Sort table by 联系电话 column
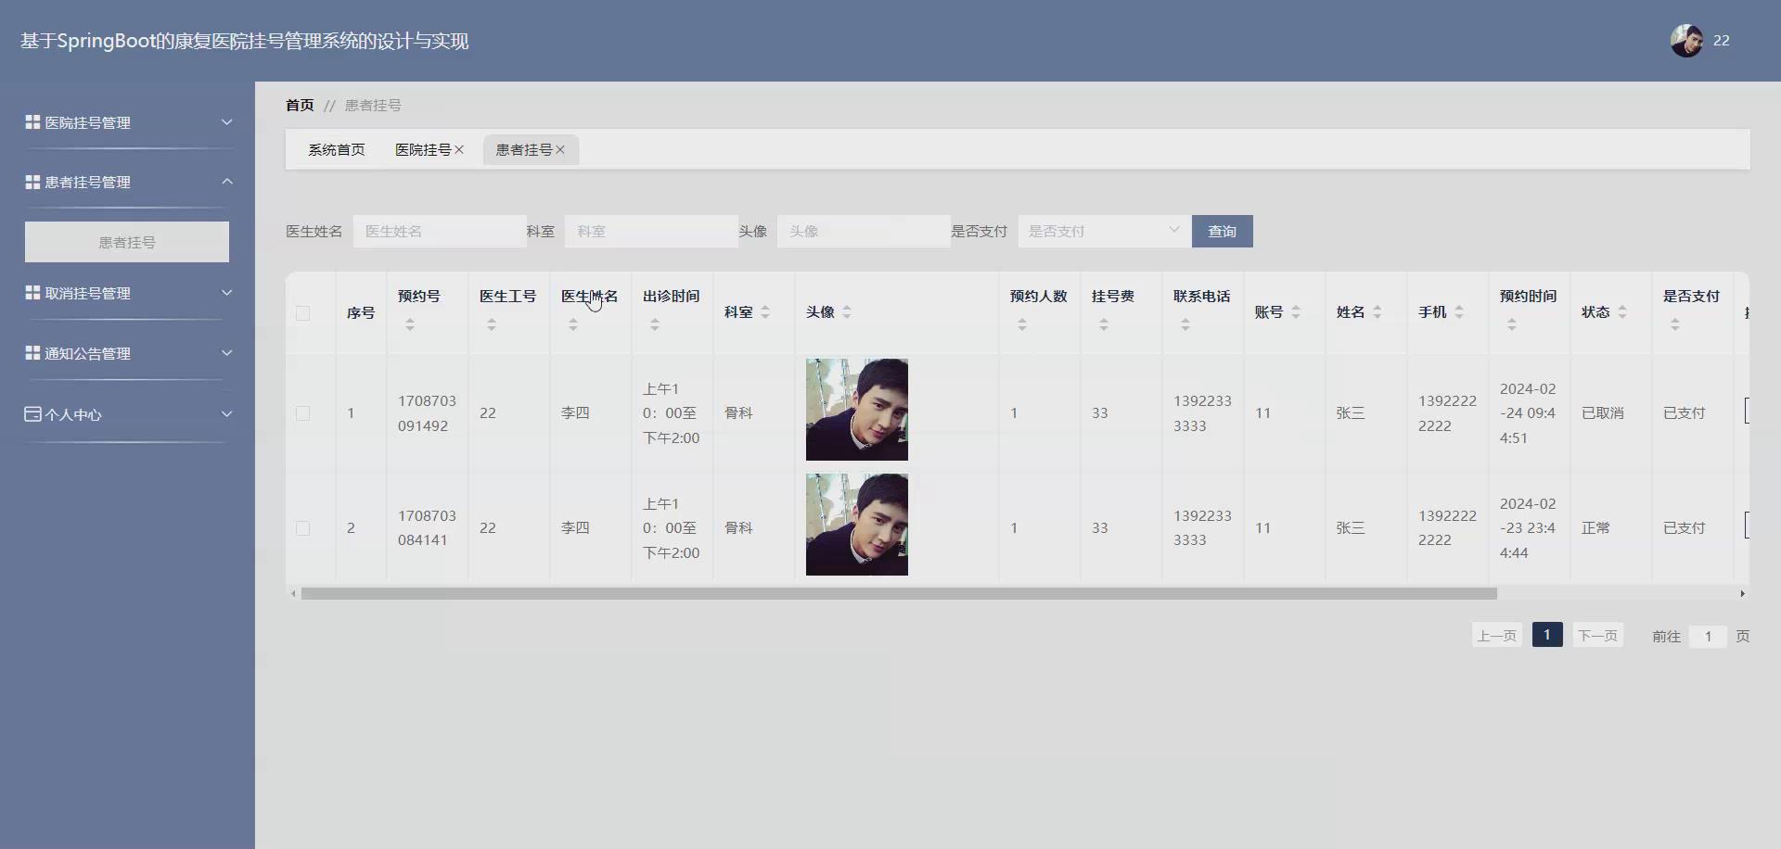 (x=1185, y=324)
